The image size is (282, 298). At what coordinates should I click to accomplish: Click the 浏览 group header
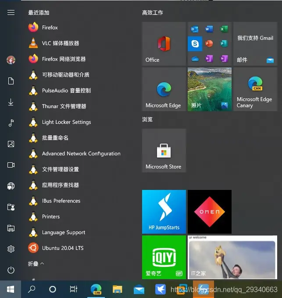147,119
